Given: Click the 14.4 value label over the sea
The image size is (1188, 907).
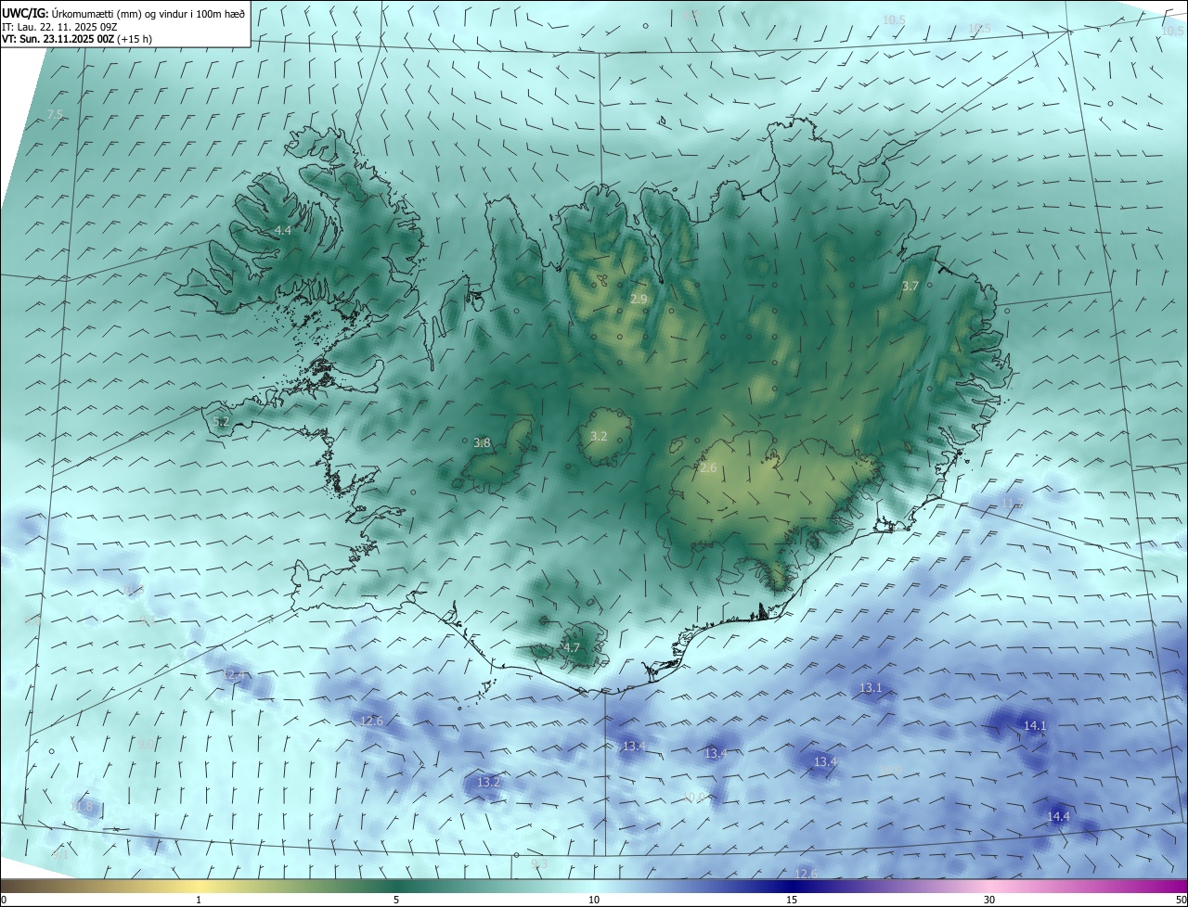Looking at the screenshot, I should tap(1058, 817).
